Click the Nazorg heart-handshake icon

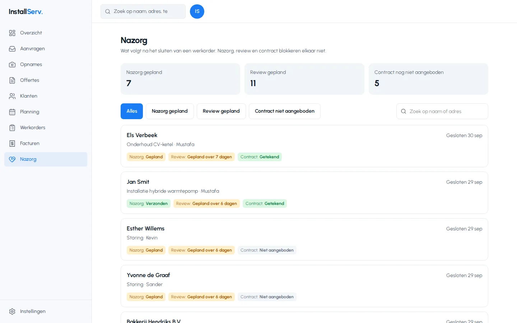point(12,159)
